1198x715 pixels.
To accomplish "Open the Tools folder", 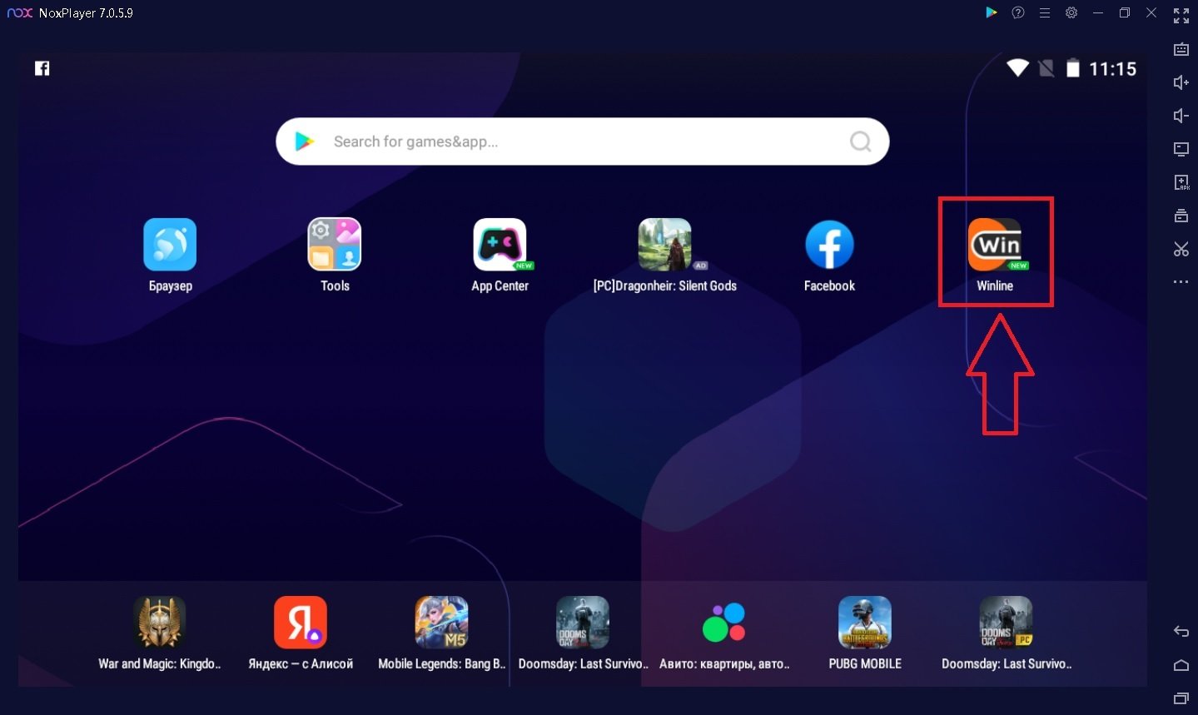I will point(335,246).
